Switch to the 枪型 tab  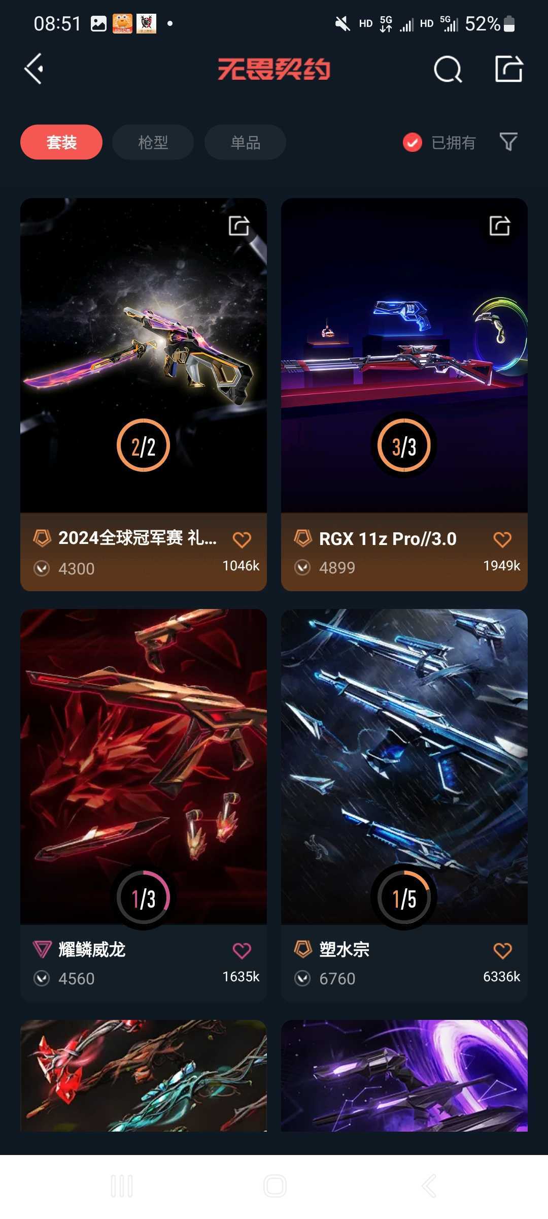pyautogui.click(x=153, y=142)
